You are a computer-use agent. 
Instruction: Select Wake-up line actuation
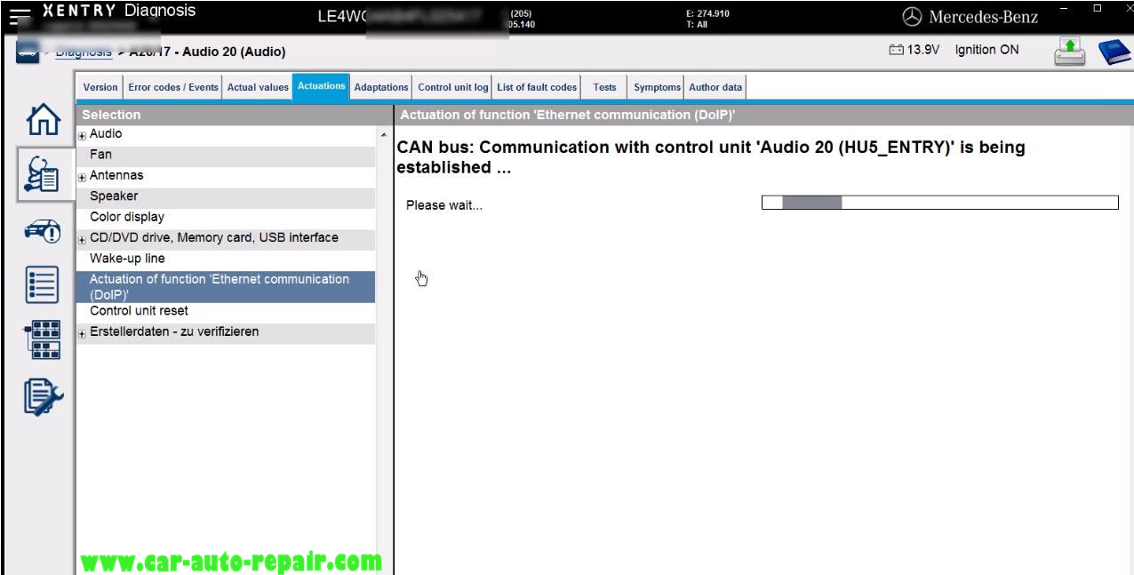coord(226,259)
